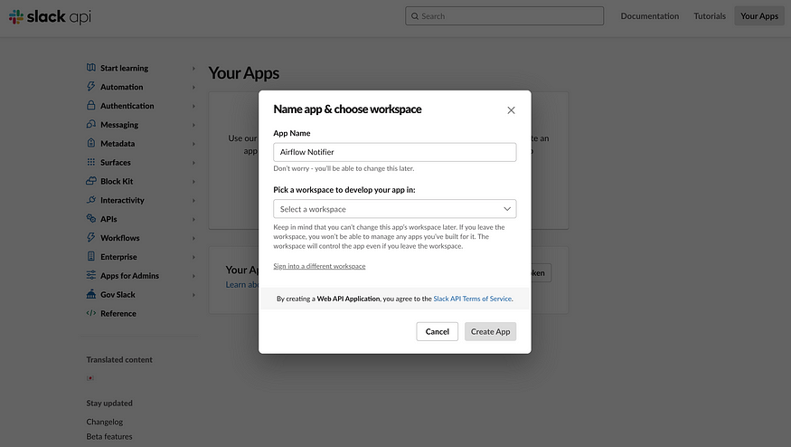Screen dimensions: 791x447
Task: Open the Documentation menu item
Action: click(650, 16)
